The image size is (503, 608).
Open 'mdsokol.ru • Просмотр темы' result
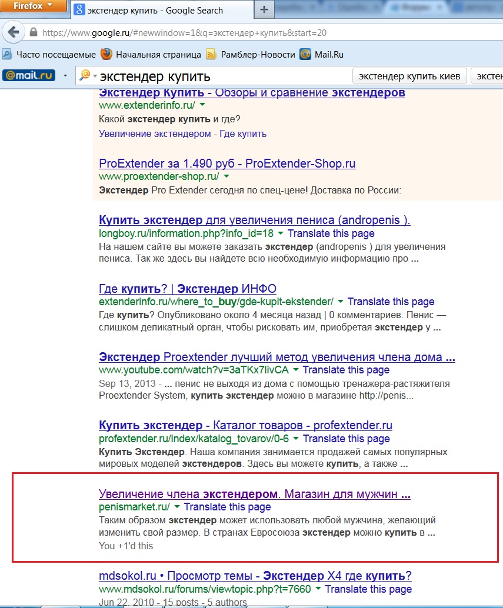255,576
